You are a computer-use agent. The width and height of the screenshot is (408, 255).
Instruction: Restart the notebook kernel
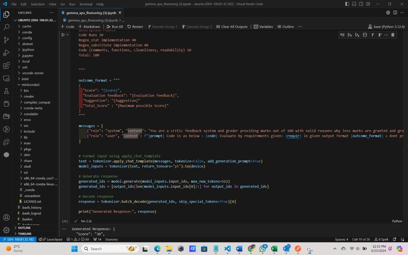135,26
